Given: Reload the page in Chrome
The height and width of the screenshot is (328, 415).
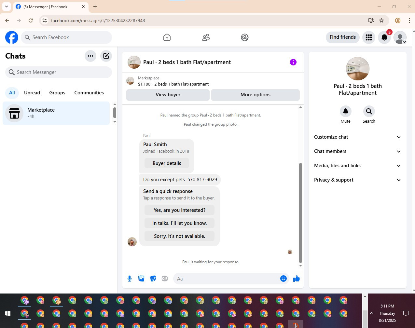Looking at the screenshot, I should coord(31,20).
